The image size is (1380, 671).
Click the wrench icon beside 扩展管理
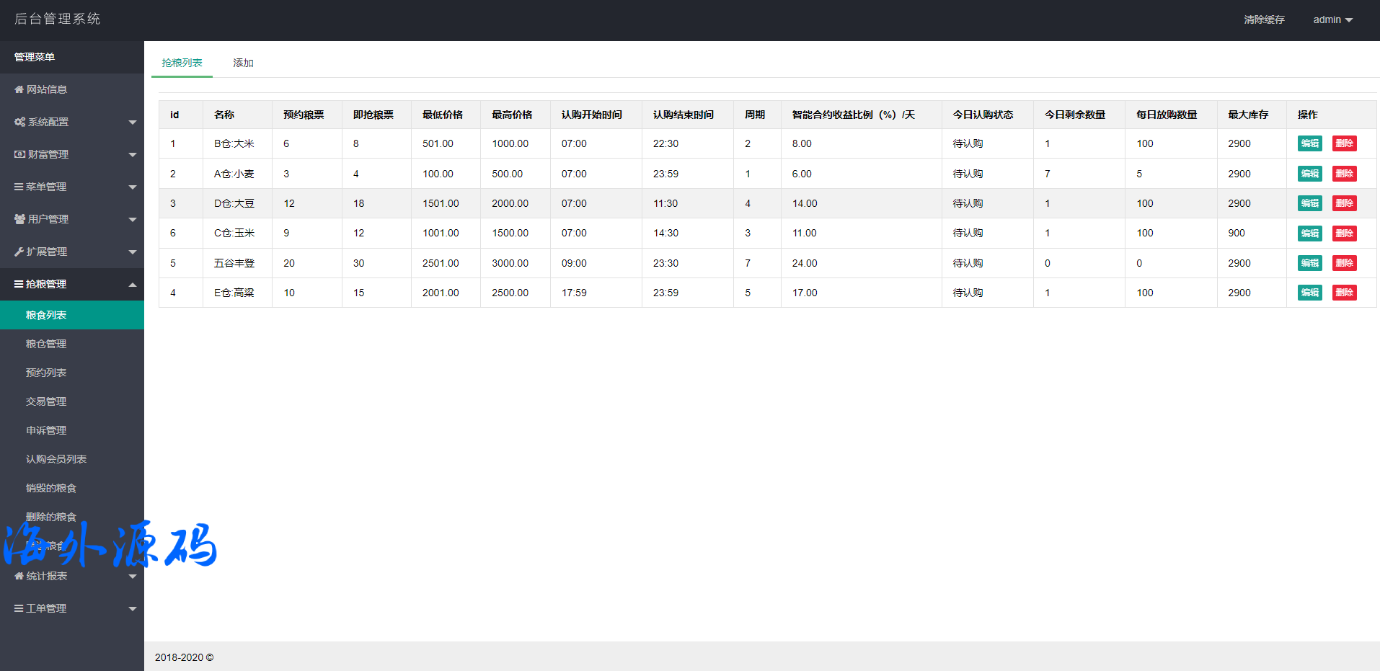[x=19, y=252]
